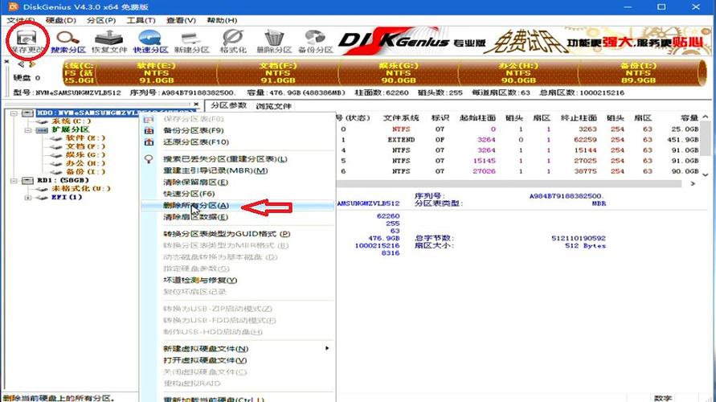Viewport: 716px width, 402px height.
Task: Choose 还原分区表(F10) in context menu
Action: [196, 142]
